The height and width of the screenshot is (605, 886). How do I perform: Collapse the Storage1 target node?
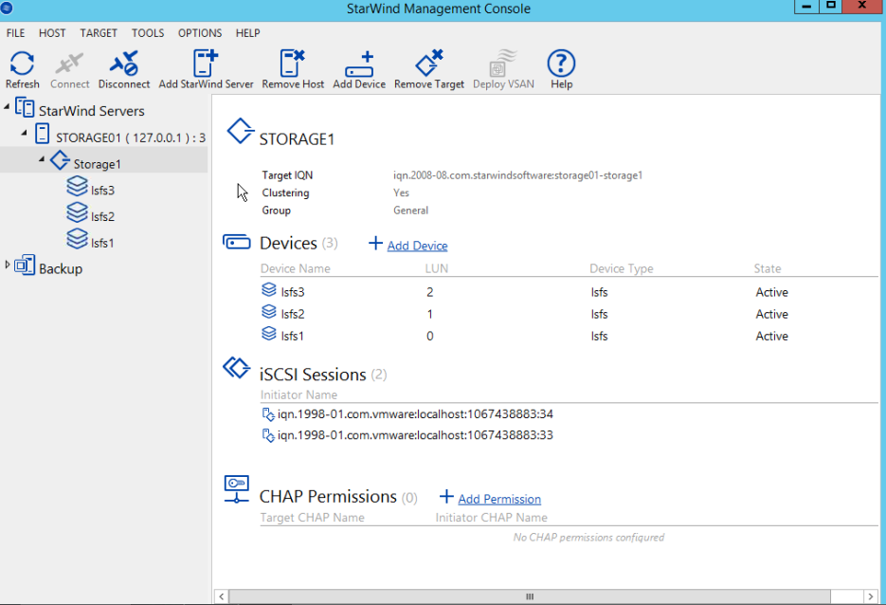[x=42, y=159]
